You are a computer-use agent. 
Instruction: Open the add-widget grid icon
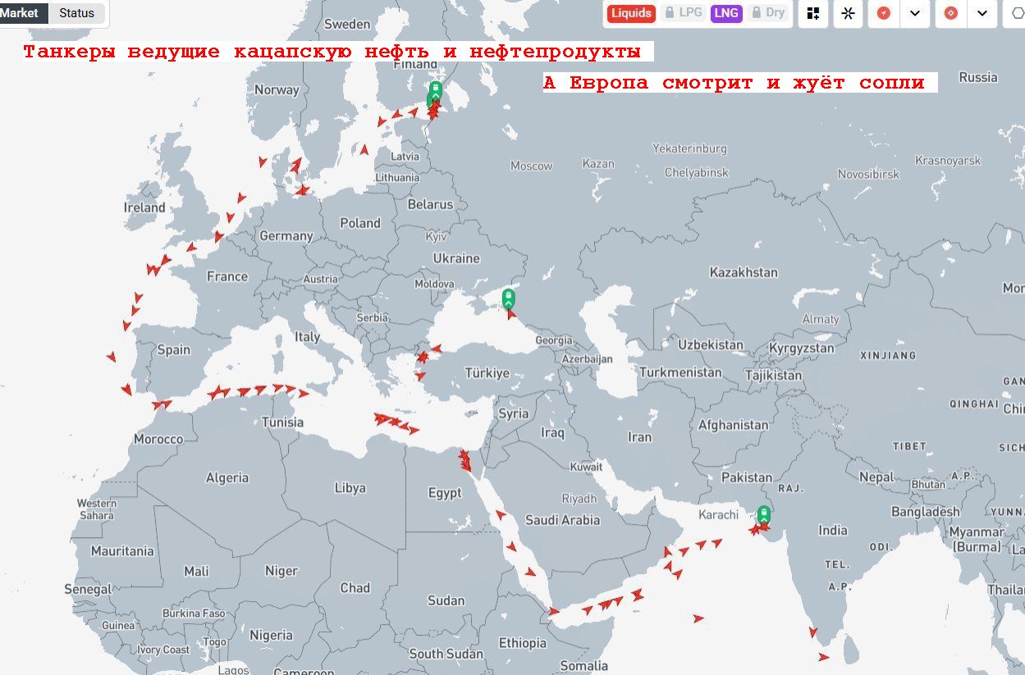click(x=813, y=13)
